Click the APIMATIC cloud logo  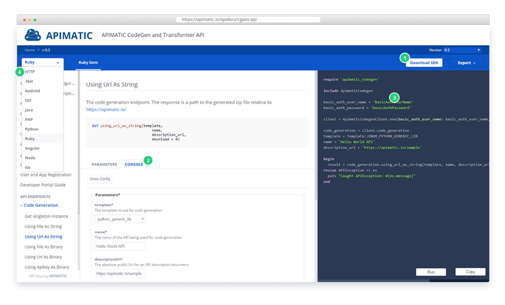(33, 35)
